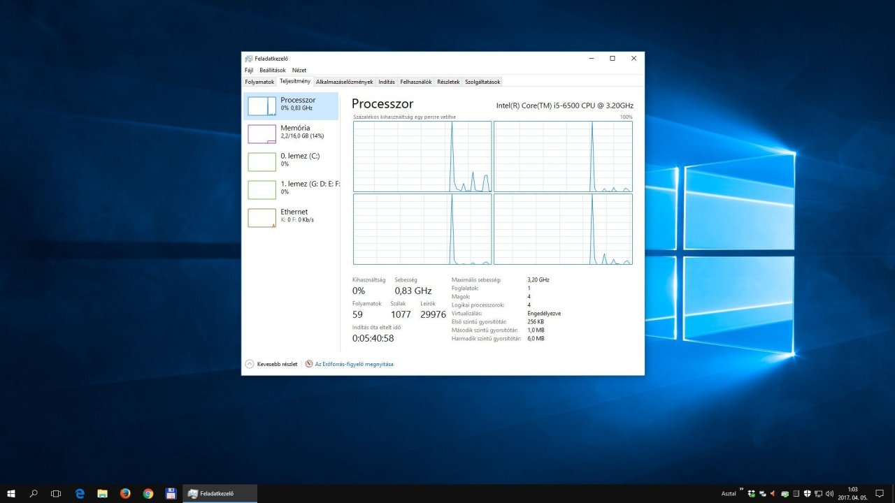The width and height of the screenshot is (895, 503).
Task: Select the Teljesítmény tab
Action: 295,81
